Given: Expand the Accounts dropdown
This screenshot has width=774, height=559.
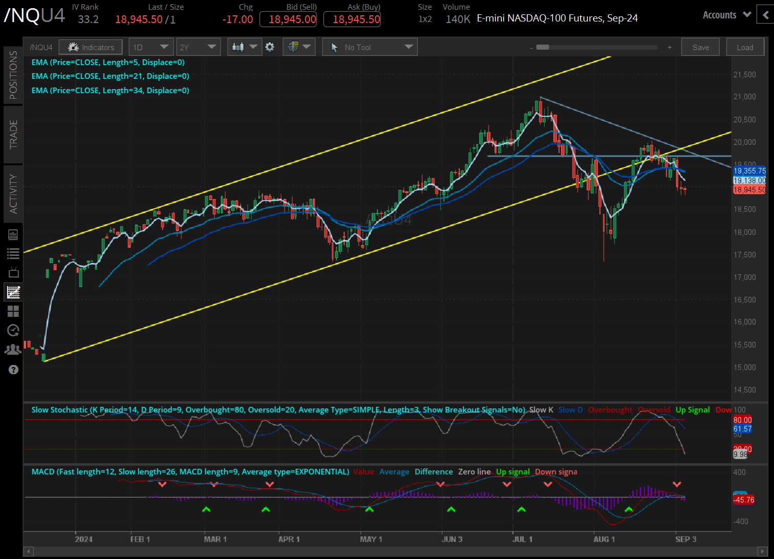Looking at the screenshot, I should [726, 15].
